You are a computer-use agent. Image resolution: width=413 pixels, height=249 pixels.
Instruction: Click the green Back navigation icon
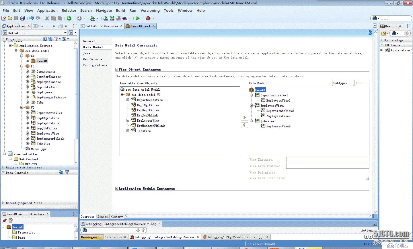(x=69, y=18)
